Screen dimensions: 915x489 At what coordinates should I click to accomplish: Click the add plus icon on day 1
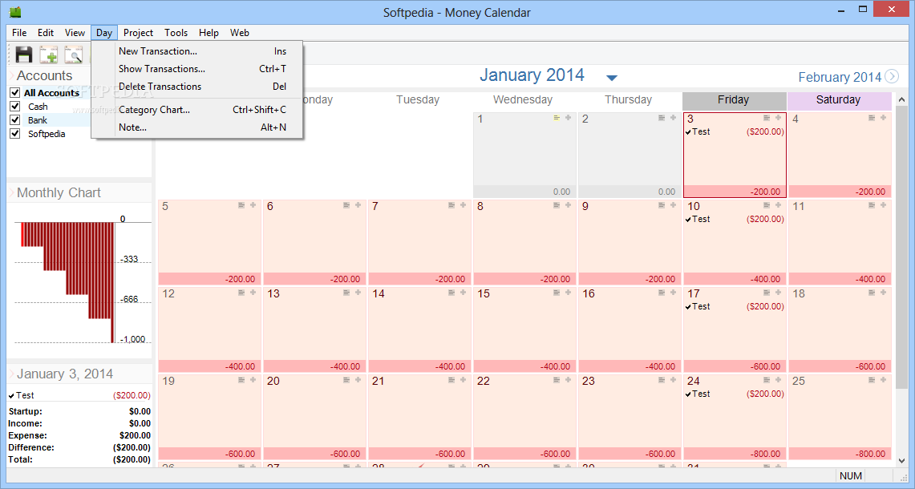[569, 118]
